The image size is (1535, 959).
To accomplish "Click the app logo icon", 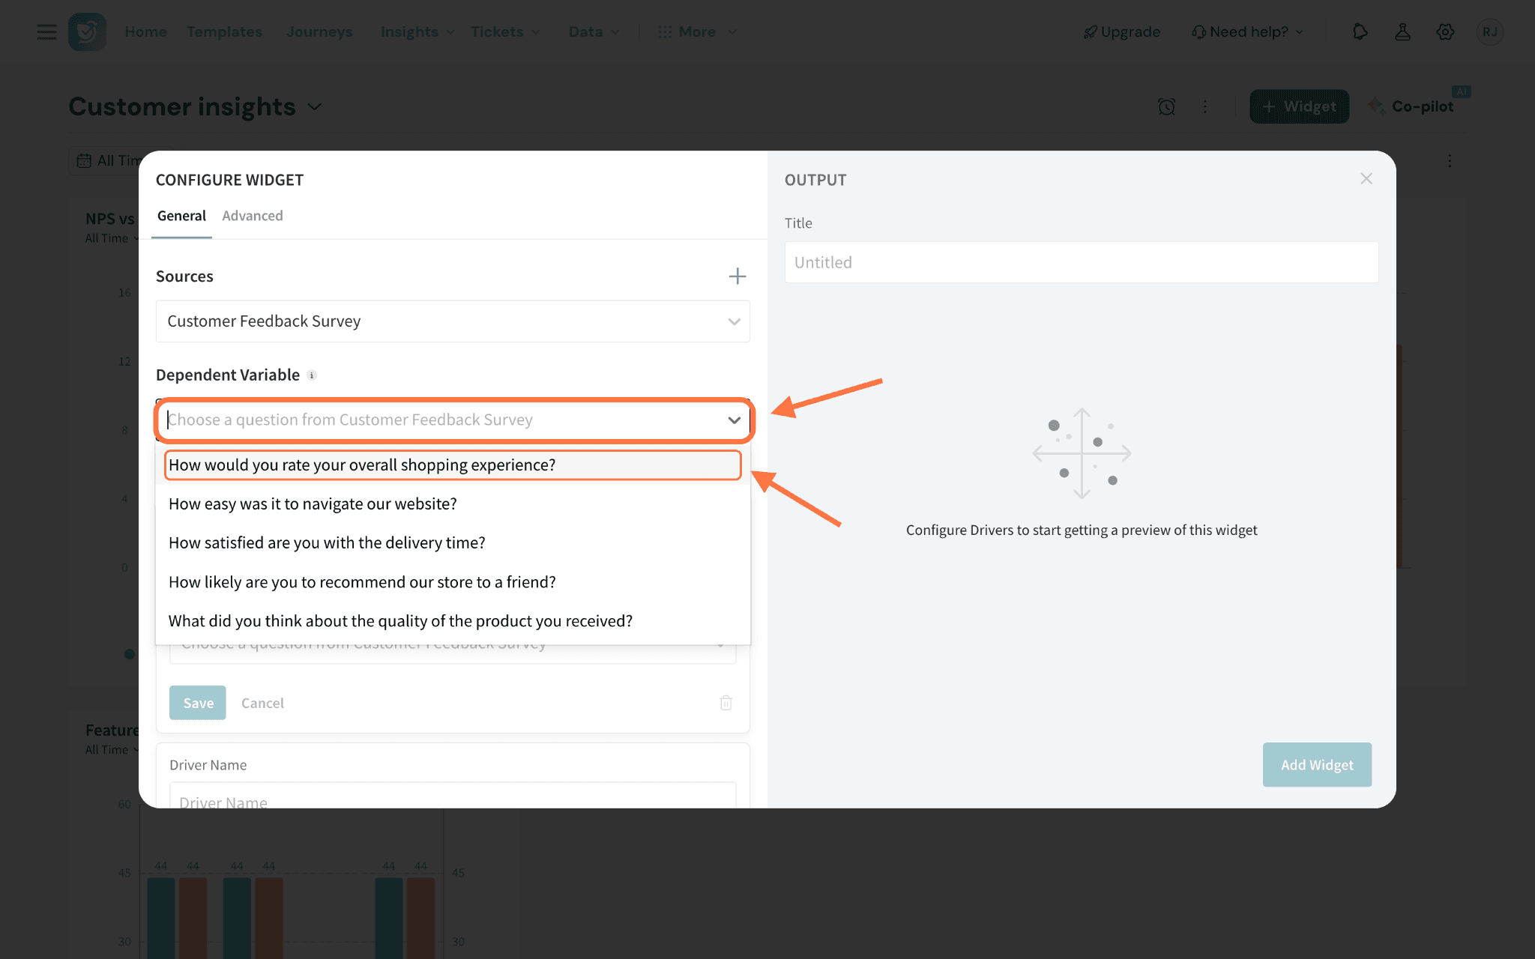I will click(87, 31).
